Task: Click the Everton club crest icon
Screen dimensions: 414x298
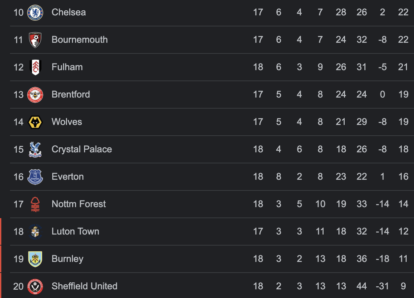Action: coord(35,177)
